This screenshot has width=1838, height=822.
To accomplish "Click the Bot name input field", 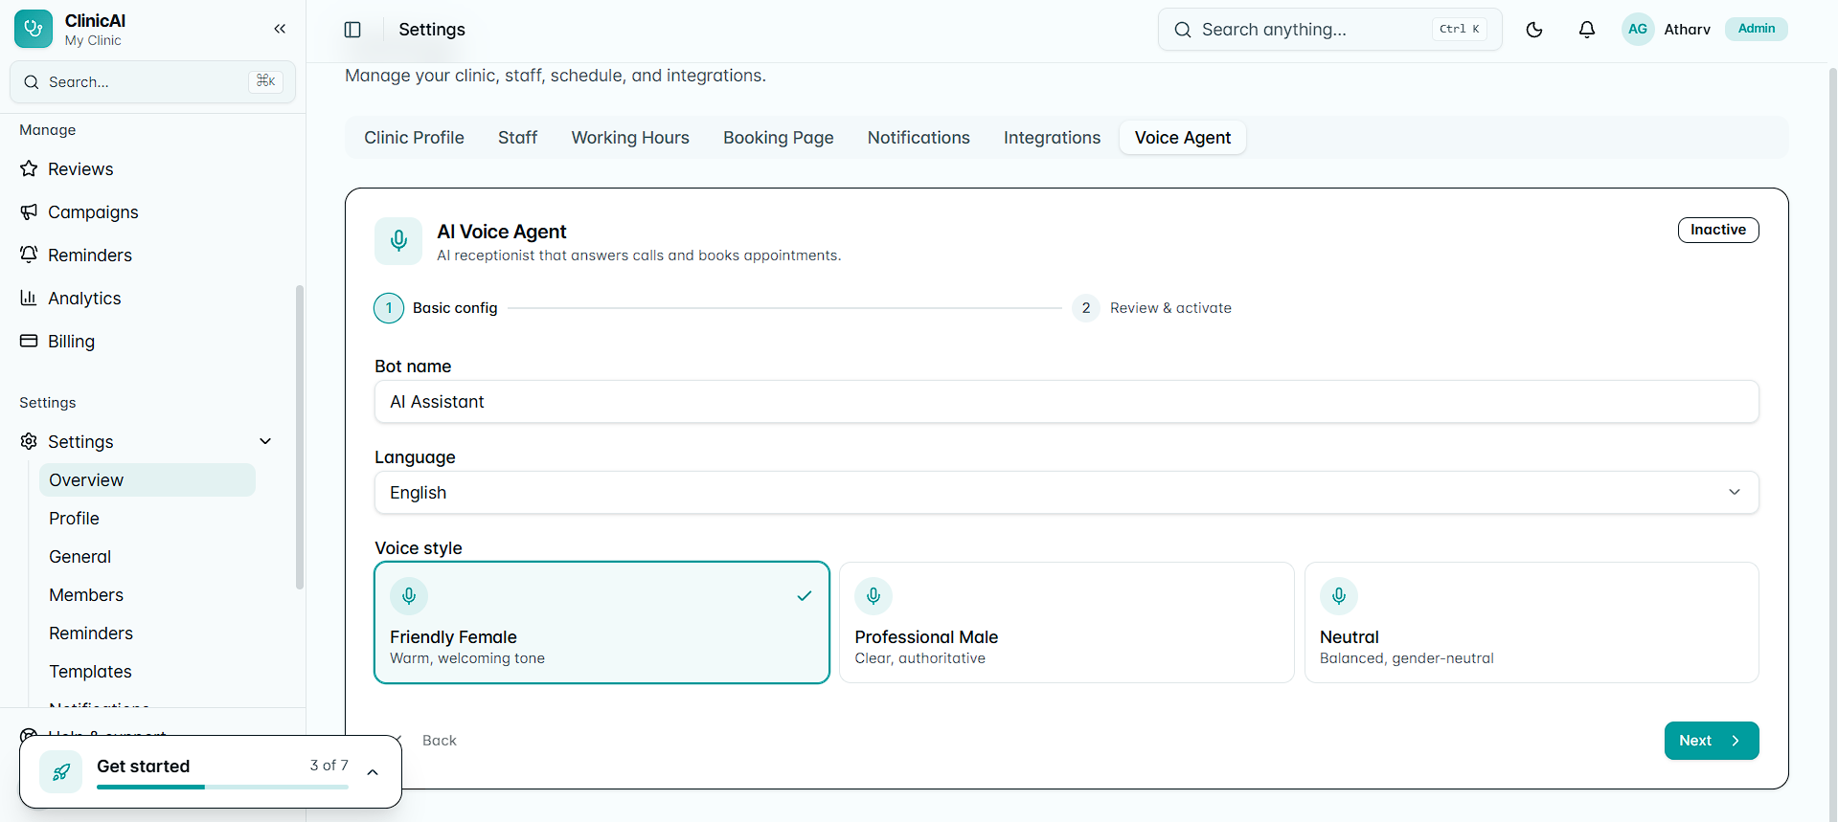I will tap(1066, 402).
